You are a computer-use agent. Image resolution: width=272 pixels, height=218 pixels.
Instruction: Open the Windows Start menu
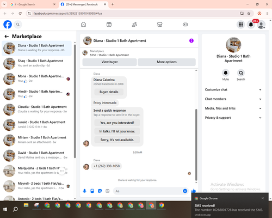point(5,209)
